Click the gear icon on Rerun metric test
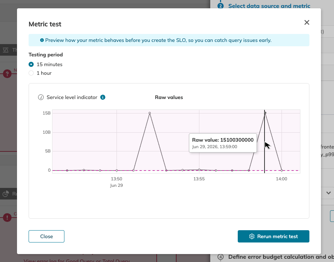Screen dimensions: 334x262 tap(252, 236)
